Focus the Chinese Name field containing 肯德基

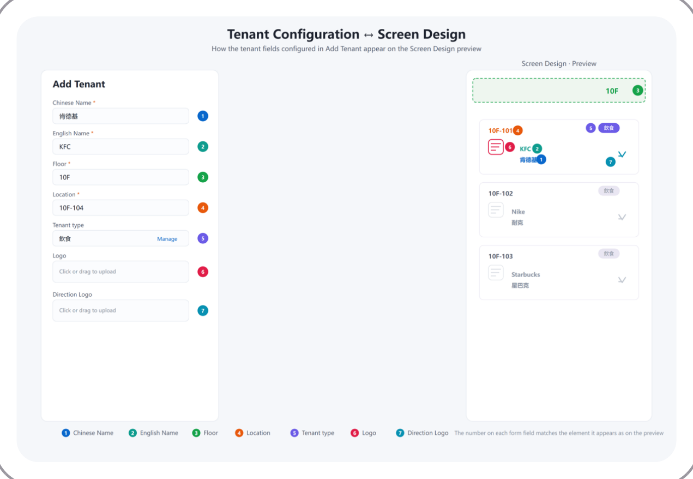(x=120, y=116)
